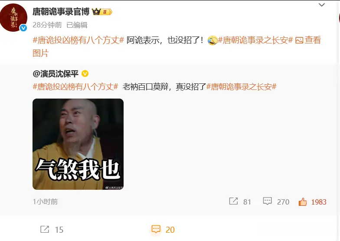Click the blue verified badge on avatar
340x241 pixels.
[x=23, y=28]
